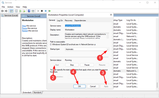Screen dimensions: 159x98
Task: Click the bold Workstation heading in left pane
Action: [28, 20]
